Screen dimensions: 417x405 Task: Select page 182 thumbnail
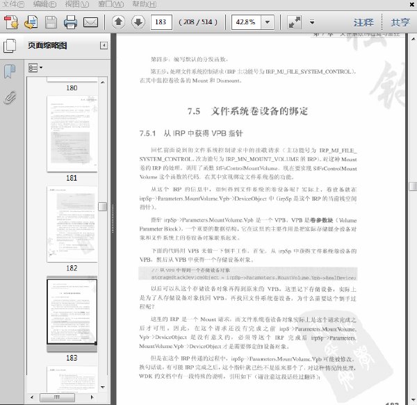tap(72, 224)
